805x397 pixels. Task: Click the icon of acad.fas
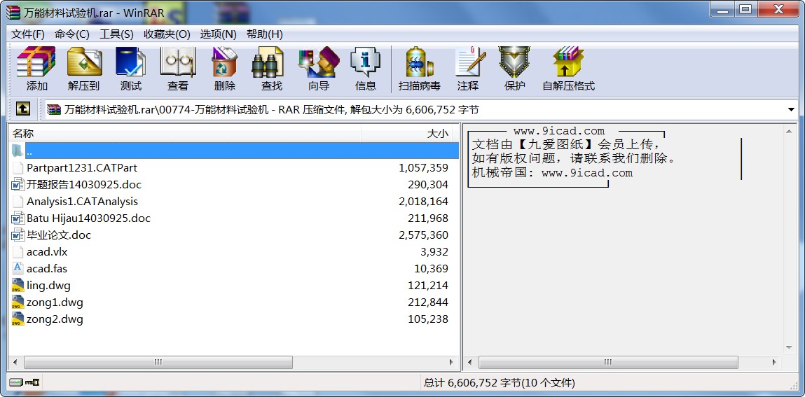(18, 268)
